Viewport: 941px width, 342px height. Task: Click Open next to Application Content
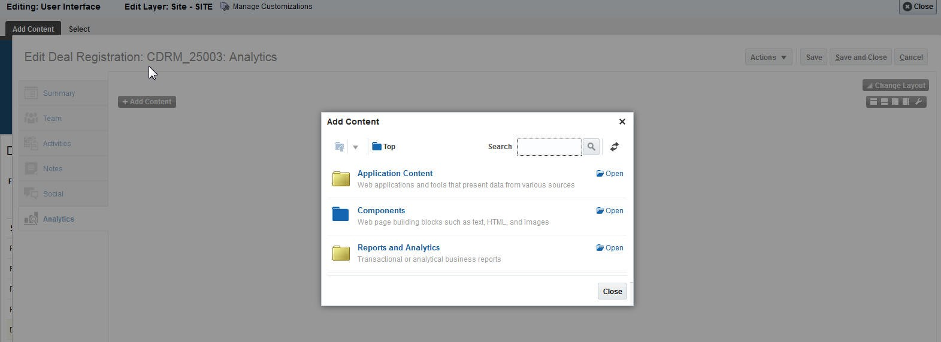(610, 174)
